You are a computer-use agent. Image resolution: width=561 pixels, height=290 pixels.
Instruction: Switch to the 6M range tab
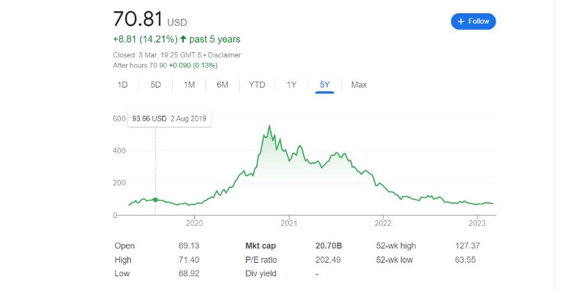pos(223,85)
